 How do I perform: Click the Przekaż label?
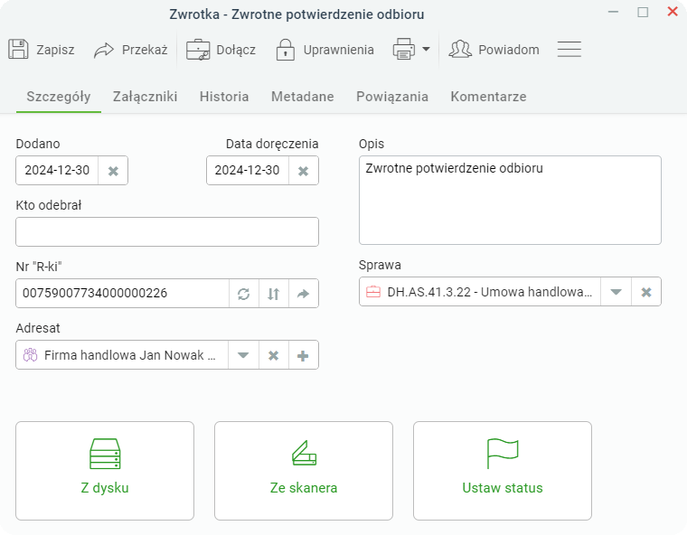click(145, 50)
